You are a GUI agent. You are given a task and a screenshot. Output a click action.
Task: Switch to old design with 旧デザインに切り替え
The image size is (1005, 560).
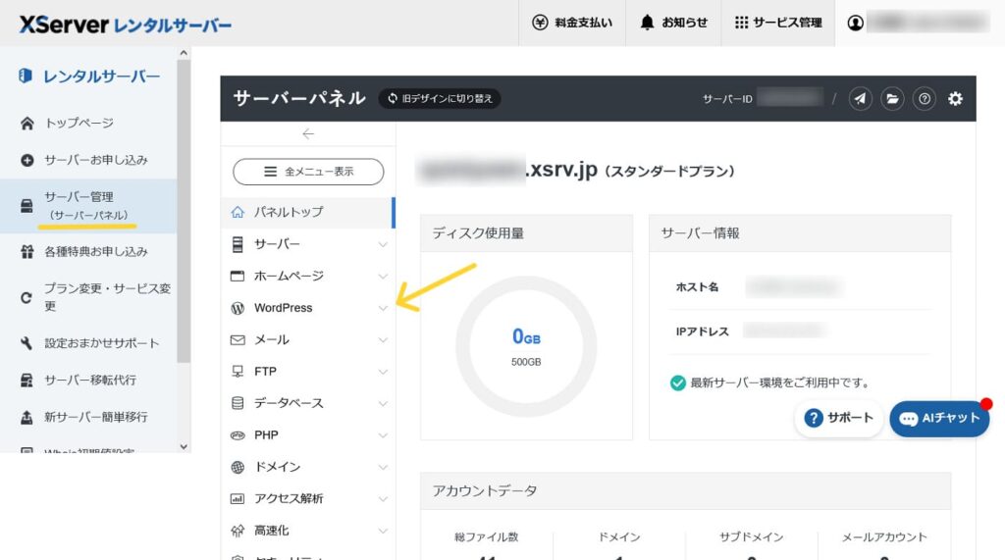coord(440,99)
